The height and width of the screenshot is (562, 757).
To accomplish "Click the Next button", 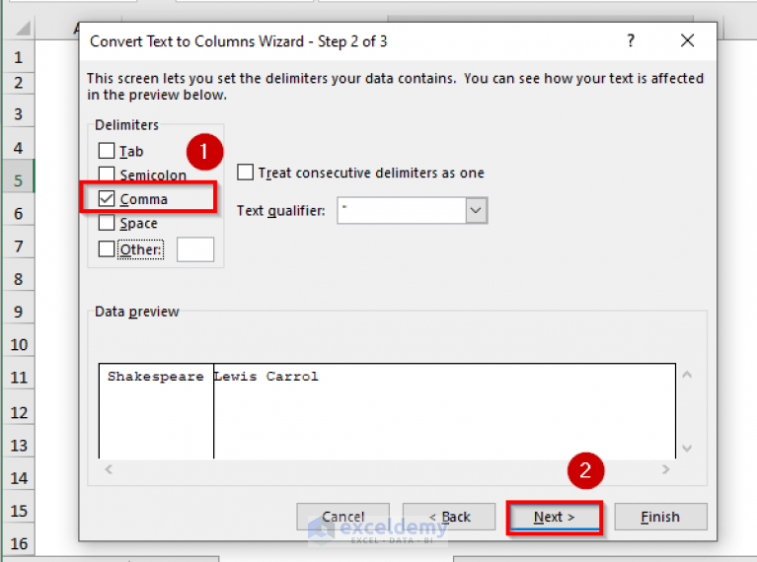I will 554,517.
